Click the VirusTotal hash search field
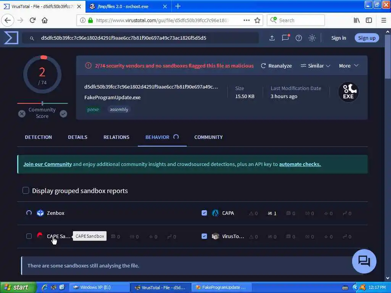Viewport: 391px width, 293px height. (141, 38)
